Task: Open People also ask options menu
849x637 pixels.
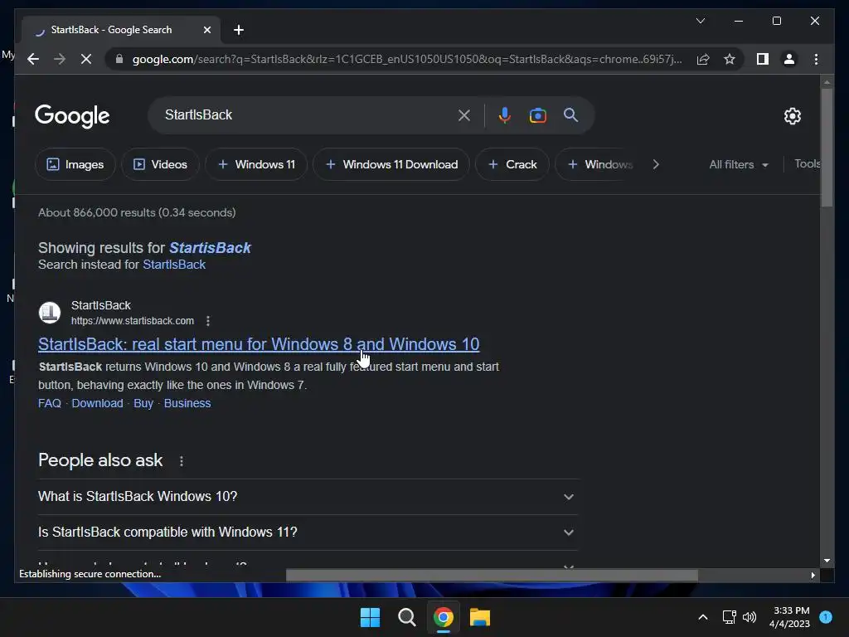Action: click(182, 461)
